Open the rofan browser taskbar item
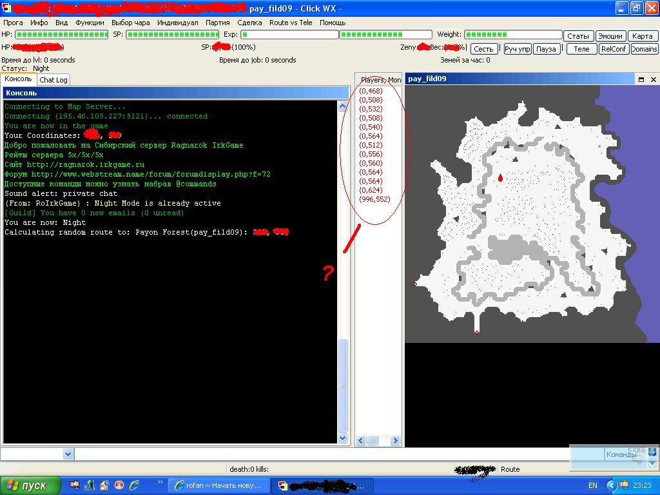The height and width of the screenshot is (495, 660). (219, 485)
